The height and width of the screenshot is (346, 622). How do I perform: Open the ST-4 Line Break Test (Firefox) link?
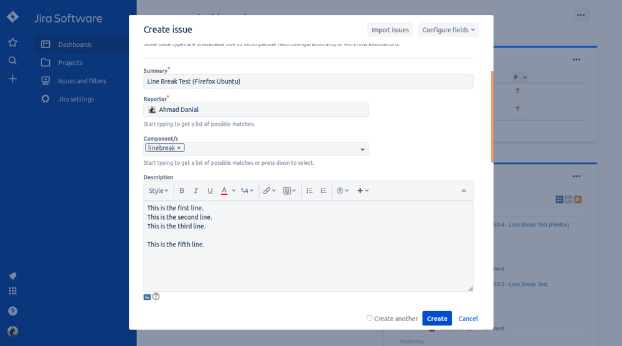coord(531,225)
